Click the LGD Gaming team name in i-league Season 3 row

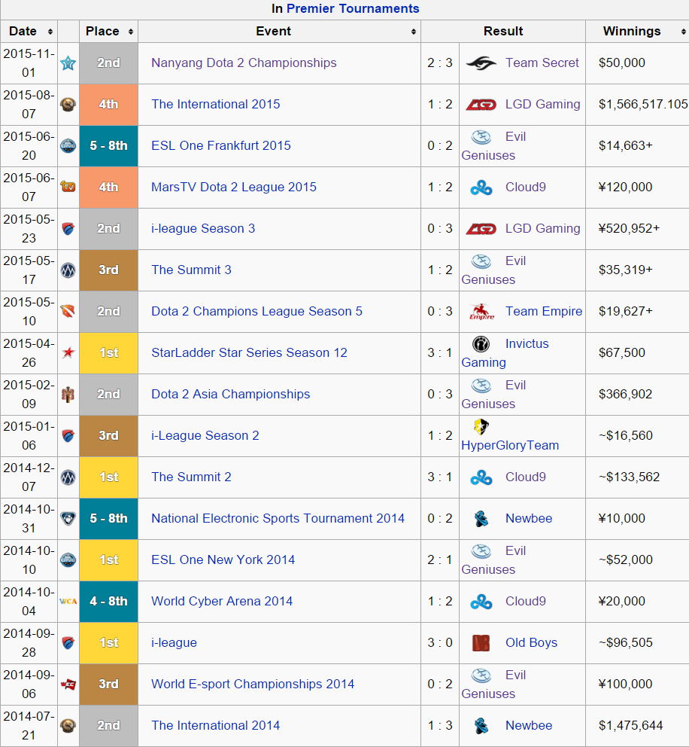click(542, 229)
